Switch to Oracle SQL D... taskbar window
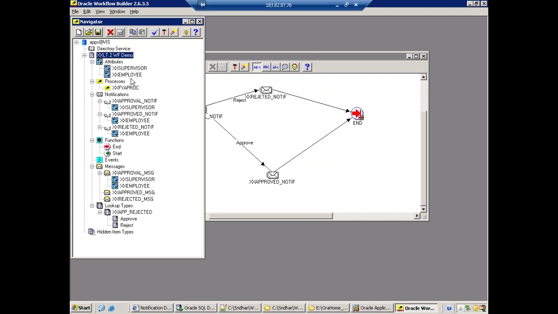Screen dimensions: 558x314 tap(195, 308)
